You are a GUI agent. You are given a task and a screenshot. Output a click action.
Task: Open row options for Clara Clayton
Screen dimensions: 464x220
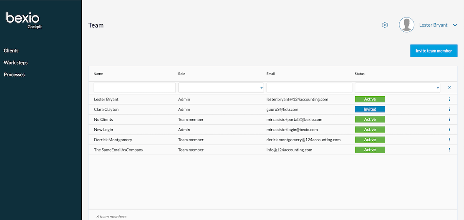click(x=449, y=109)
